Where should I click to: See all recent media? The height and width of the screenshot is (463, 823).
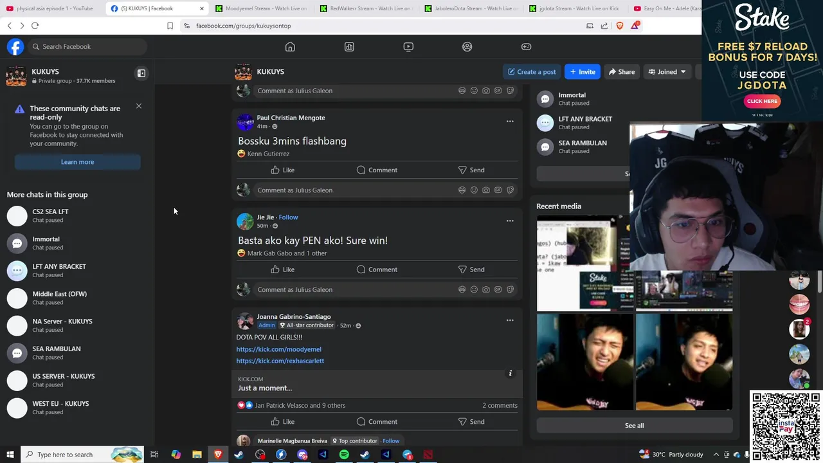click(x=635, y=426)
